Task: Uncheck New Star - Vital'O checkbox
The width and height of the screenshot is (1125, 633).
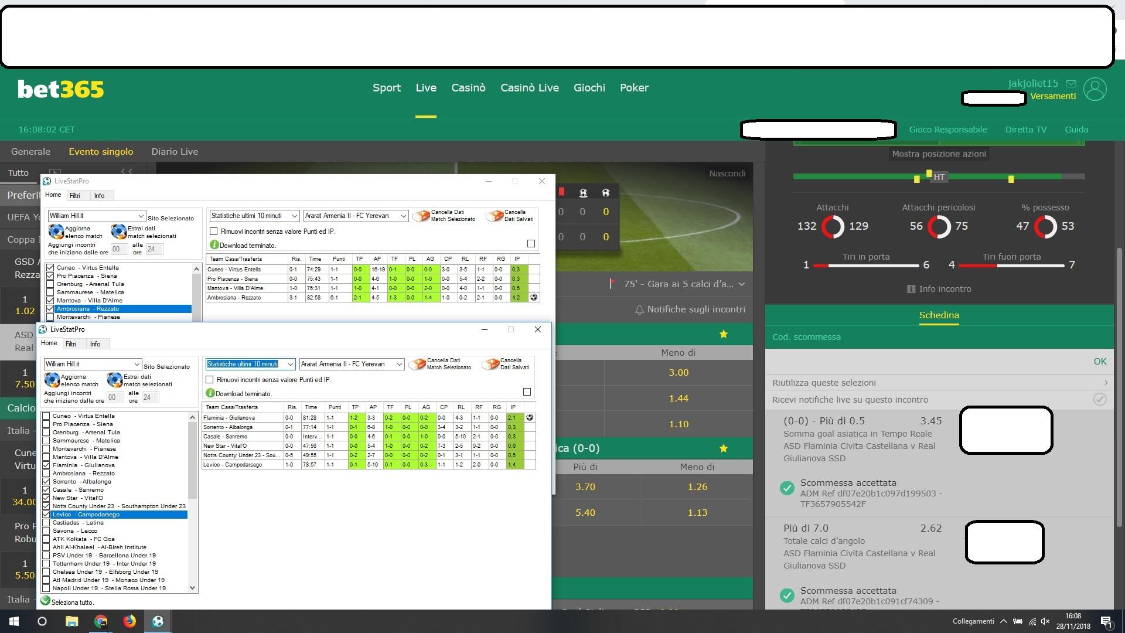Action: tap(46, 498)
